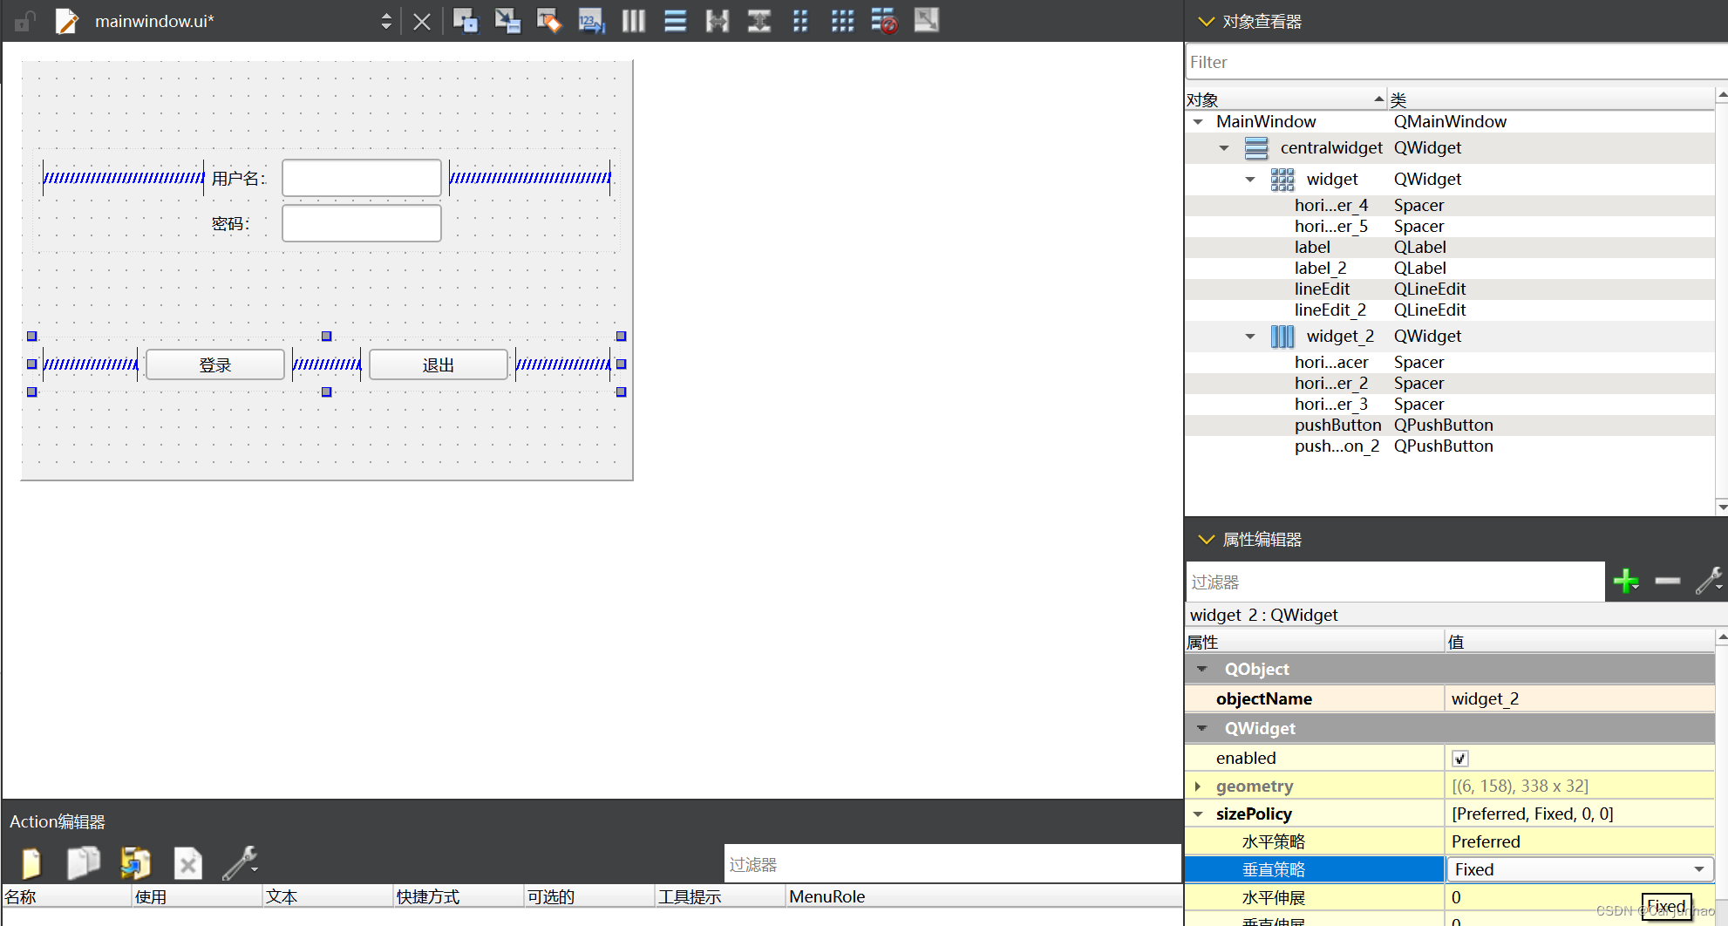
Task: Apply Lay Out in a Form Layout
Action: tap(800, 21)
